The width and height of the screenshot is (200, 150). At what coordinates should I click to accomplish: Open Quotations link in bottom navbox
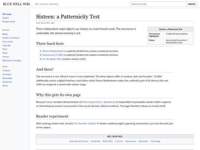point(143,141)
